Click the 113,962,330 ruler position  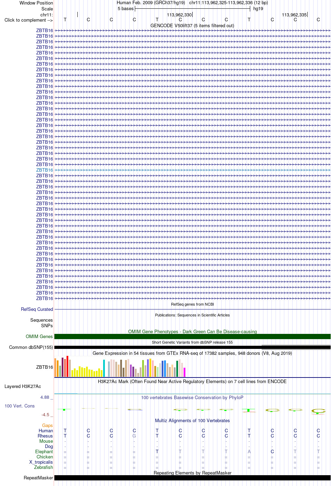(179, 15)
